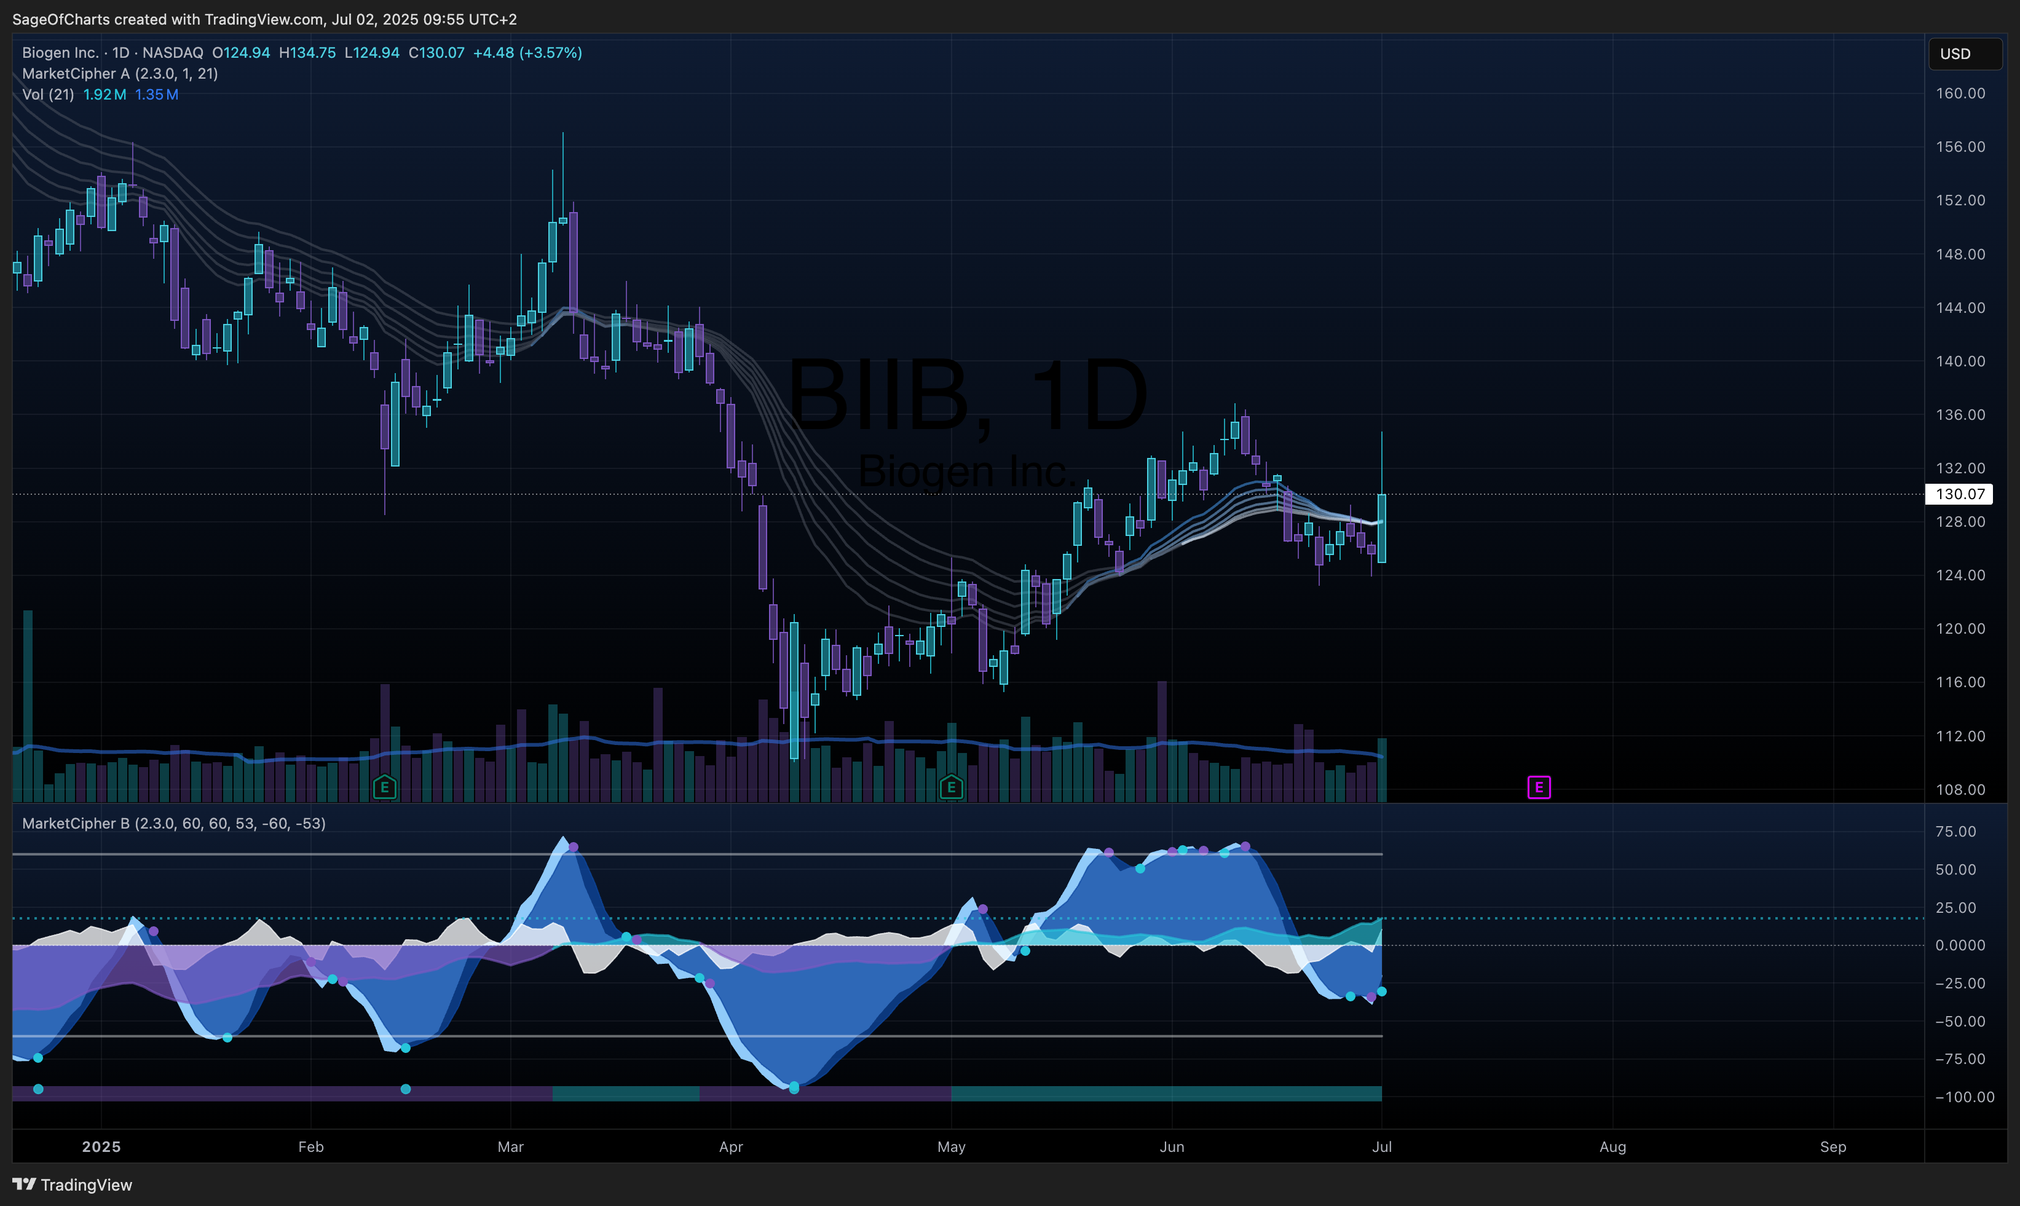
Task: Click the Sep label on time axis
Action: tap(1833, 1146)
